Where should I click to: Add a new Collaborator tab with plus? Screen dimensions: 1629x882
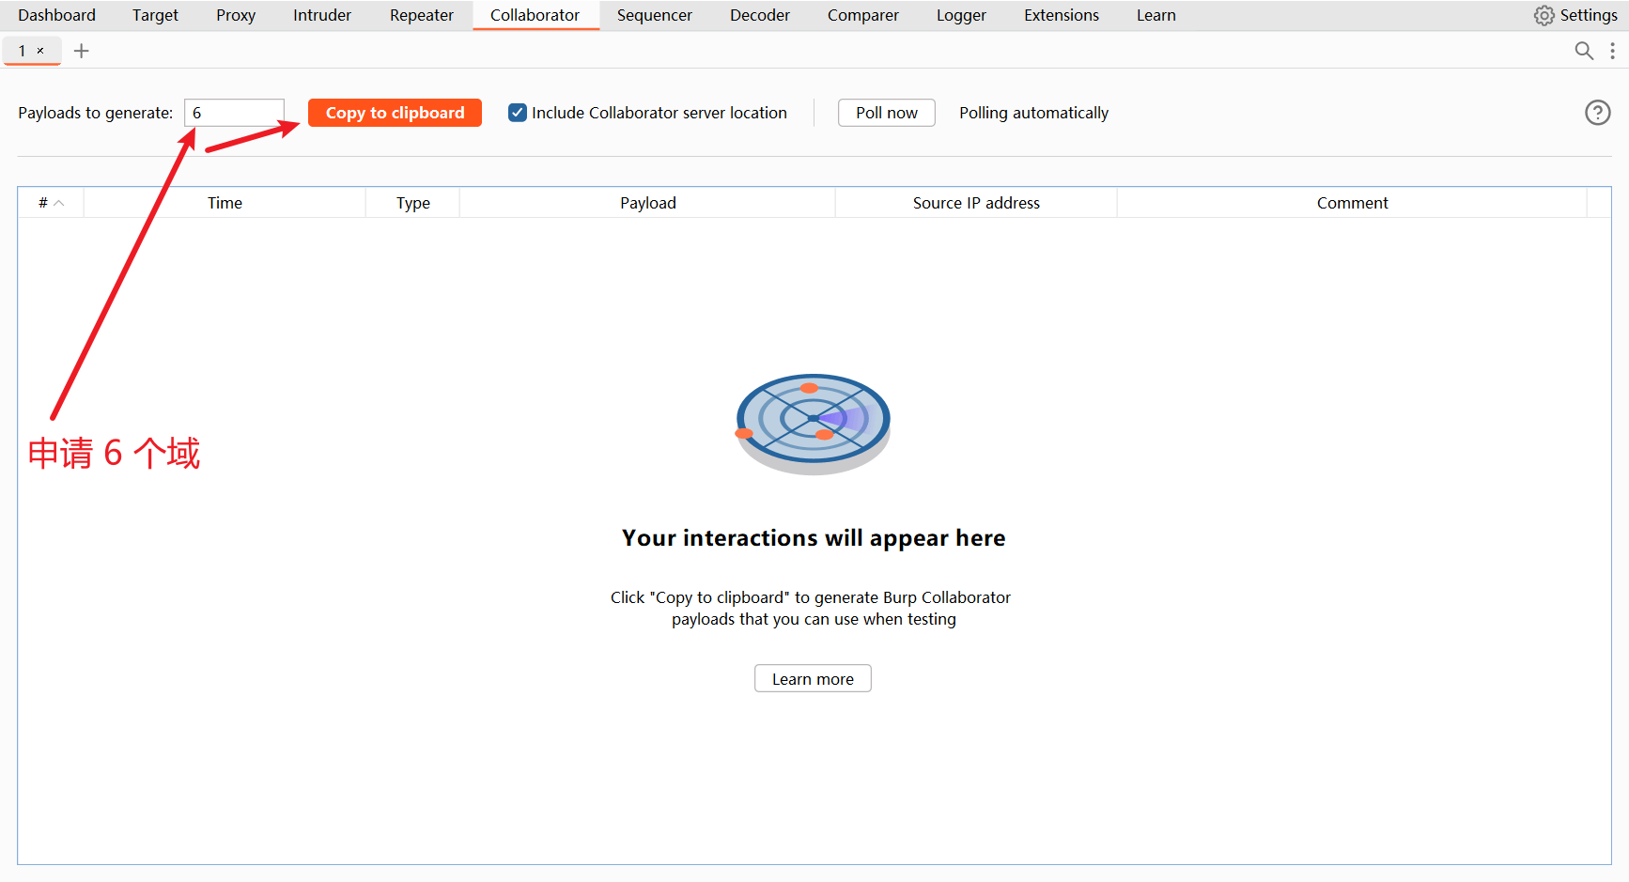tap(82, 51)
